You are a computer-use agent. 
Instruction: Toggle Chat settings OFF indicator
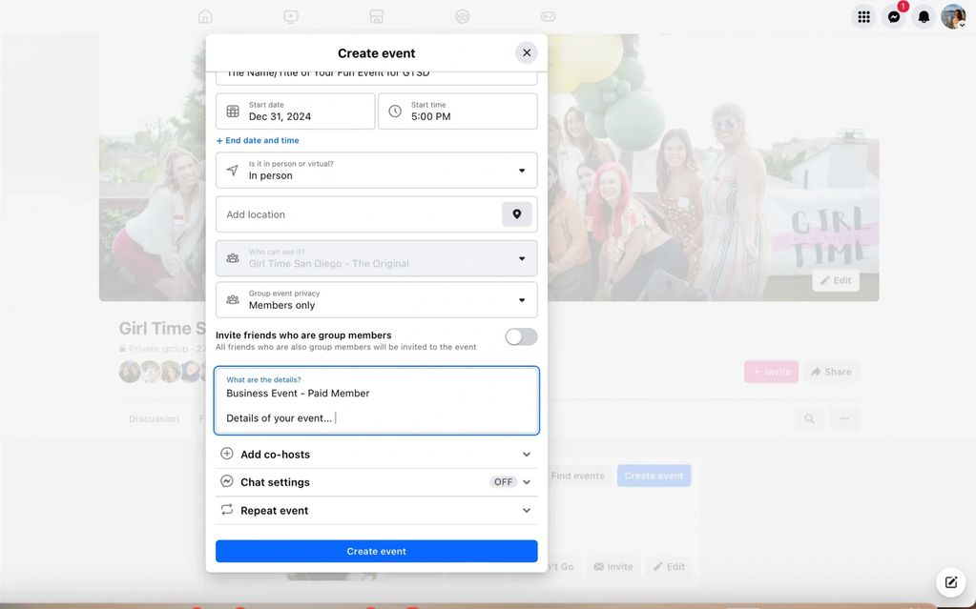503,482
